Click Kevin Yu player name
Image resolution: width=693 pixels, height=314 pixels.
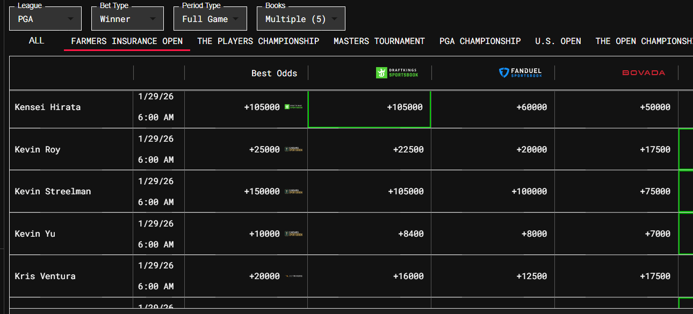pyautogui.click(x=35, y=234)
